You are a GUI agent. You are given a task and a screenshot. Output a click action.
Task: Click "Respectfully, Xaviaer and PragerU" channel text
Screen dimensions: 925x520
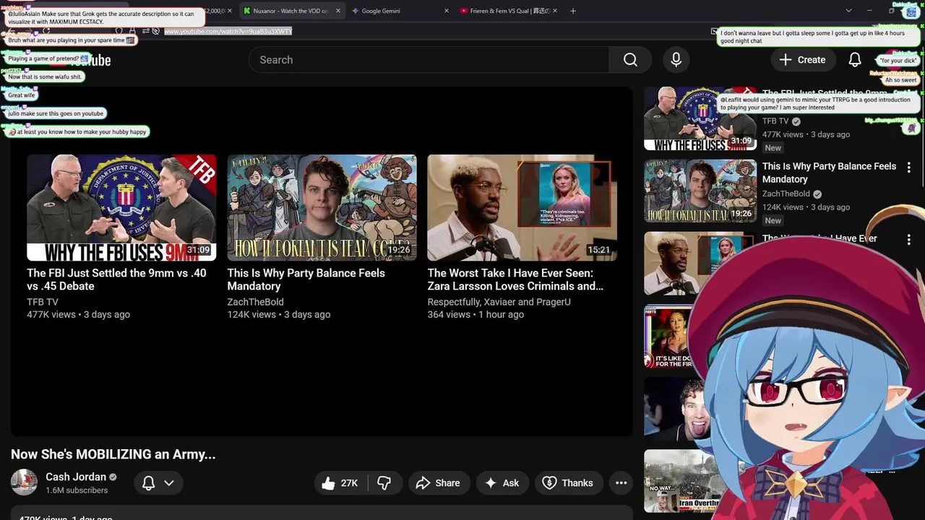499,302
